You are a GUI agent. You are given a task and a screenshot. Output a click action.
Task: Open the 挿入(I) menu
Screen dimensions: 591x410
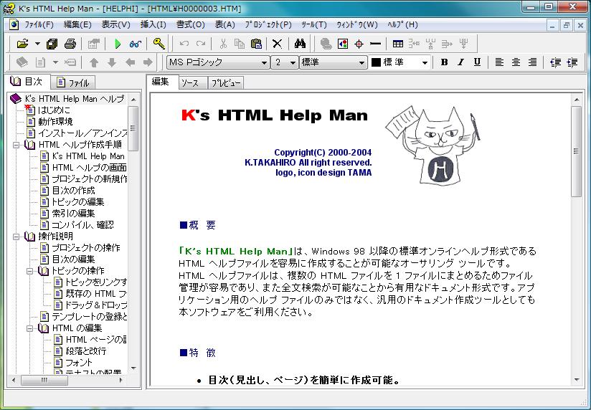point(153,24)
